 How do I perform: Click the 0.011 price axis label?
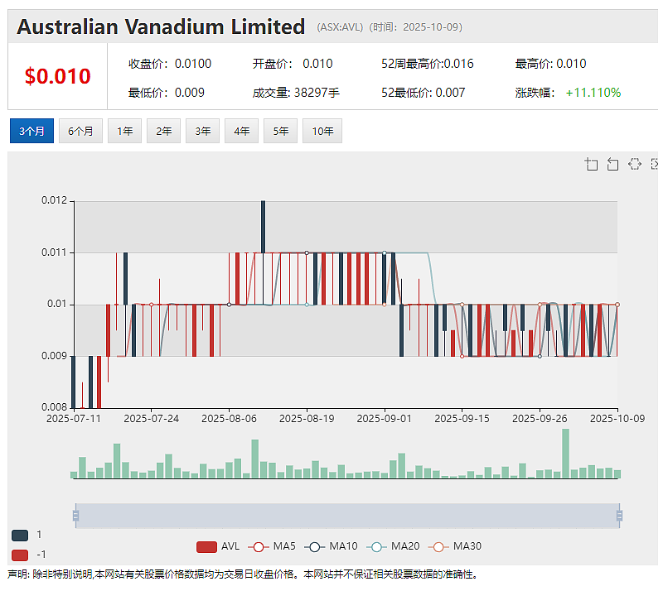pos(54,252)
